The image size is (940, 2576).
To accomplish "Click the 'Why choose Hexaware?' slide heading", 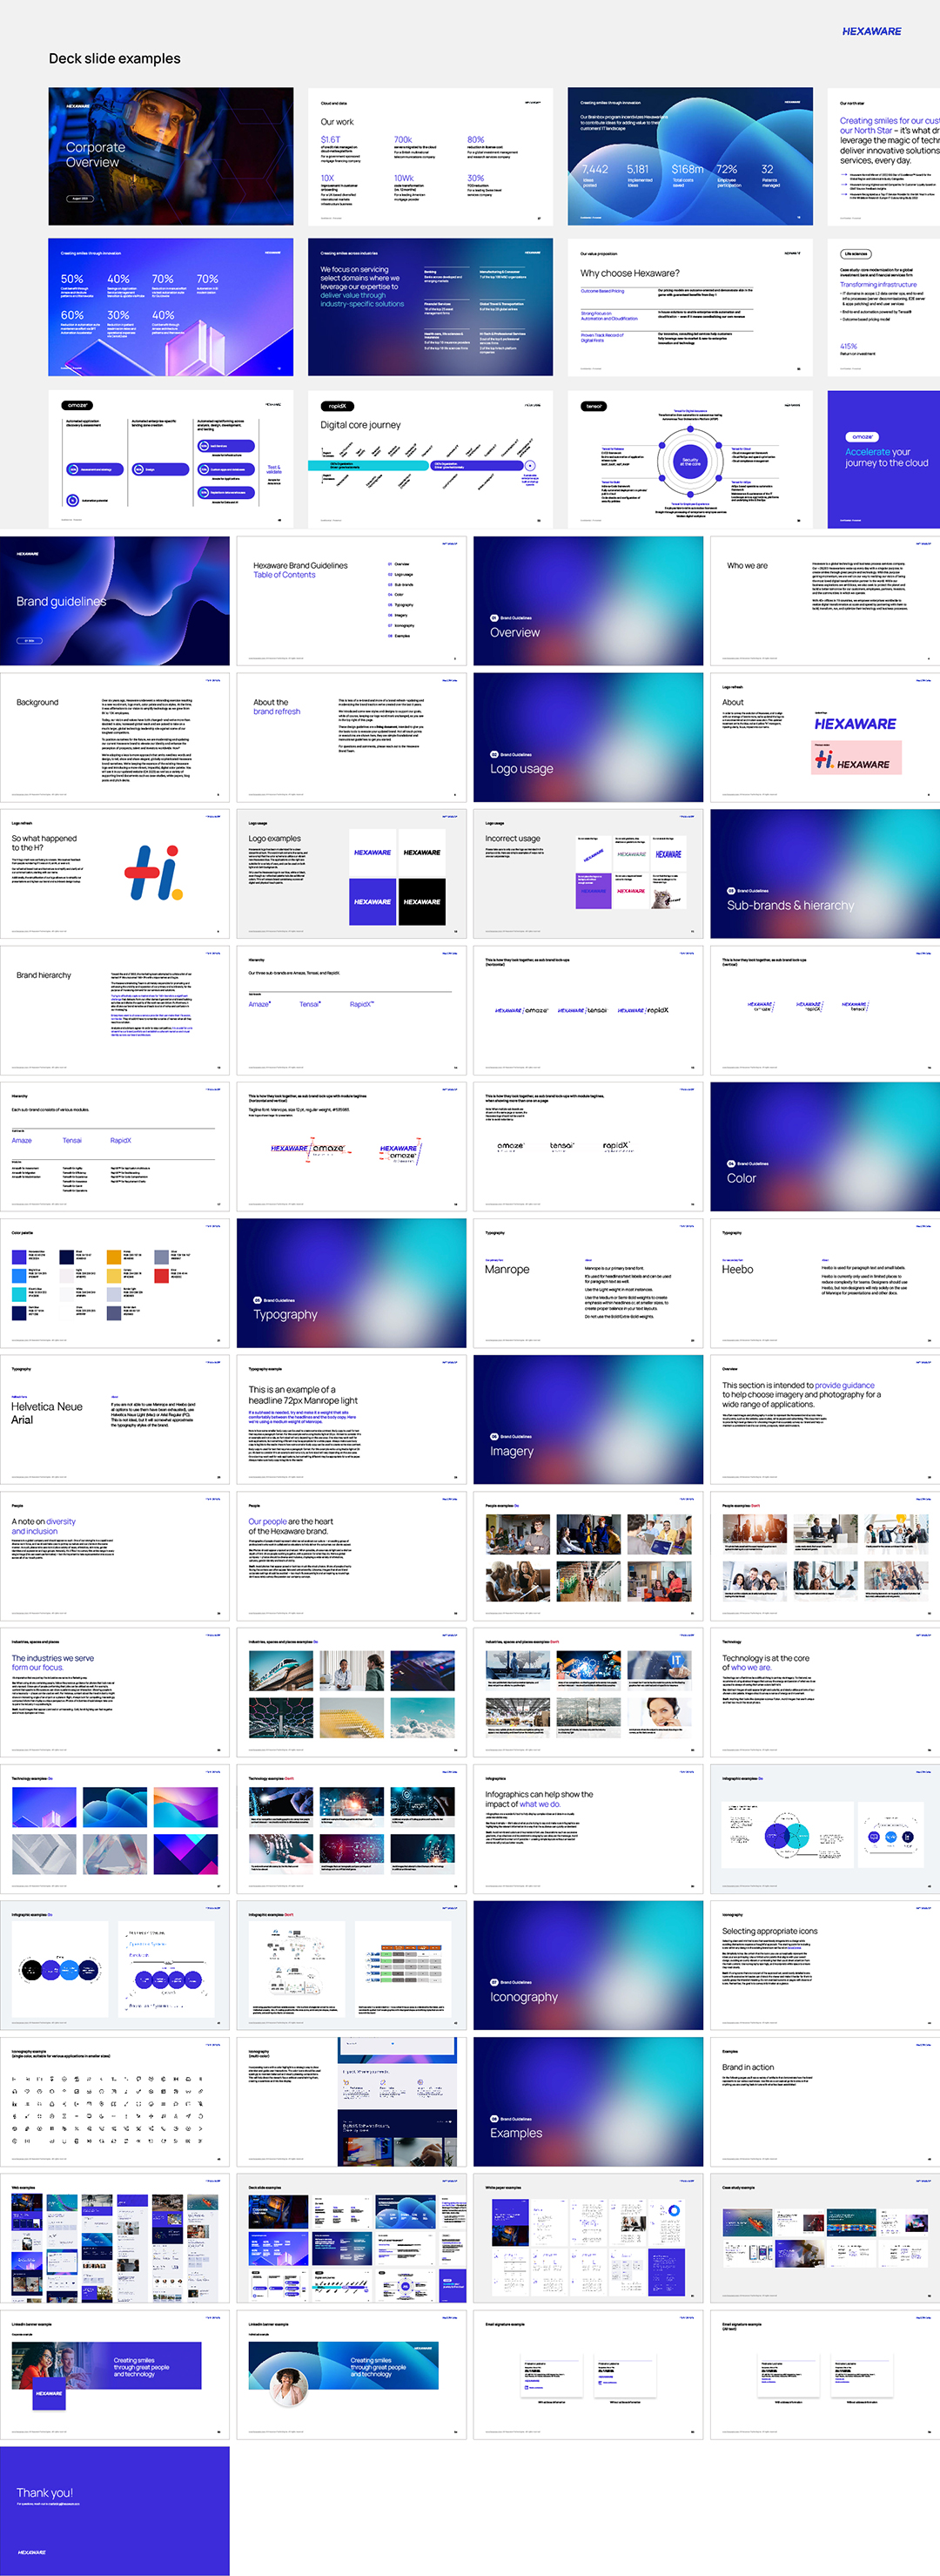I will click(629, 273).
